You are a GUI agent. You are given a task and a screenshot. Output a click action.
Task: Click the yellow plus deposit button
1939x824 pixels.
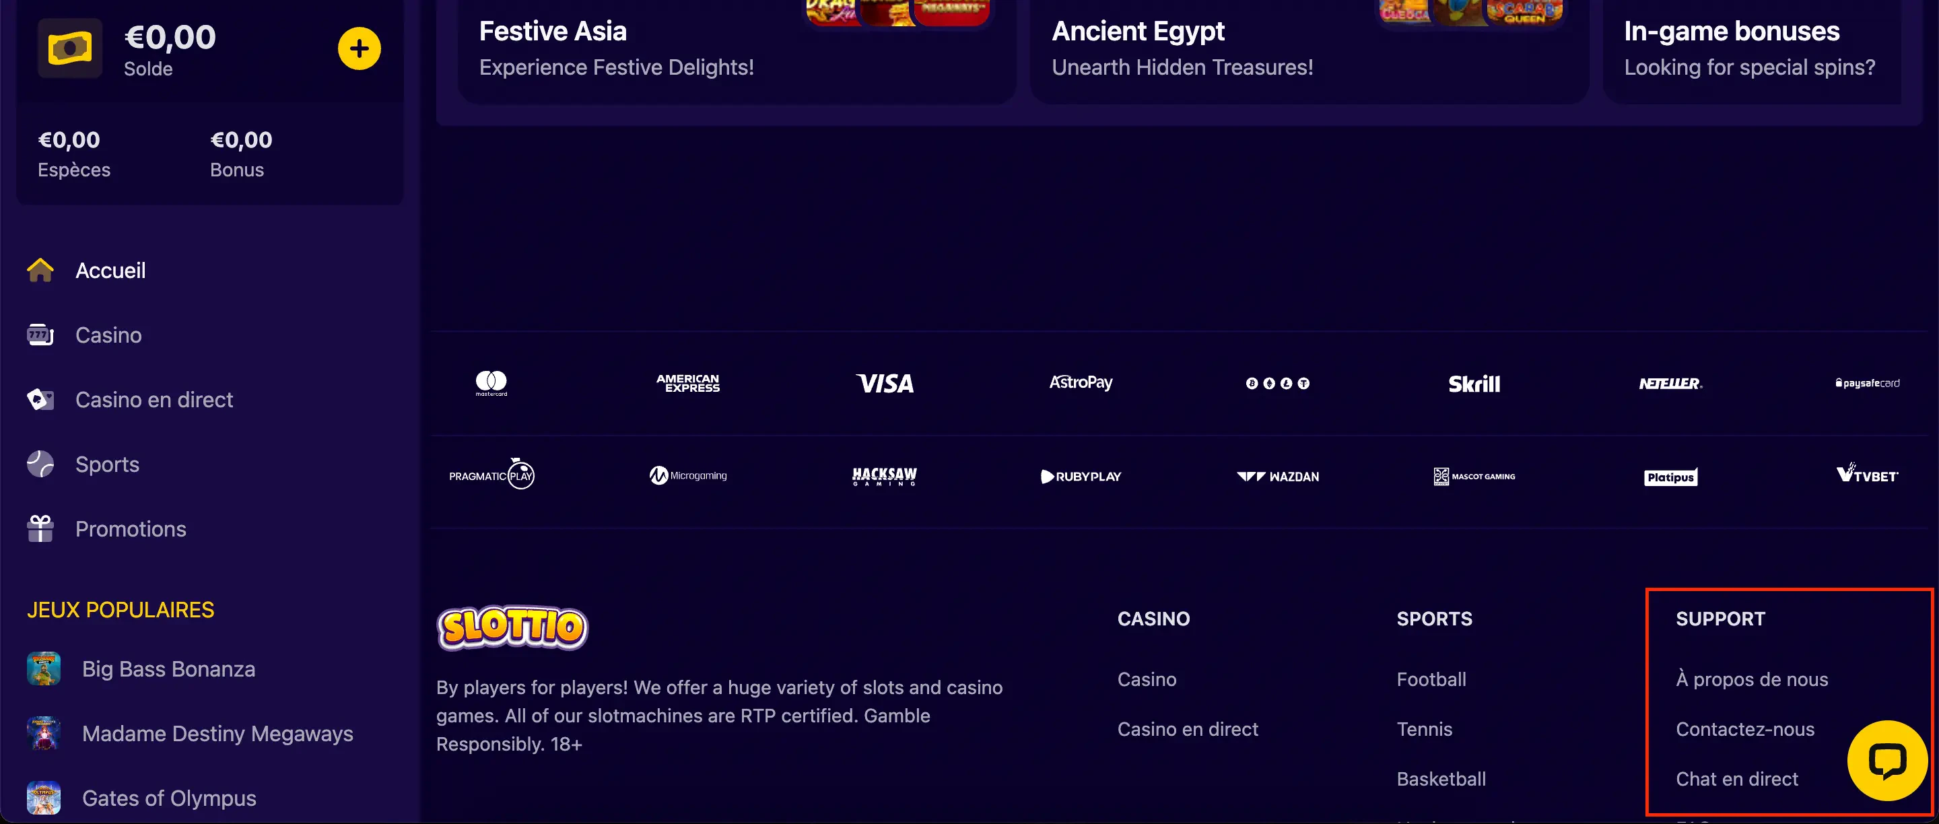point(359,49)
